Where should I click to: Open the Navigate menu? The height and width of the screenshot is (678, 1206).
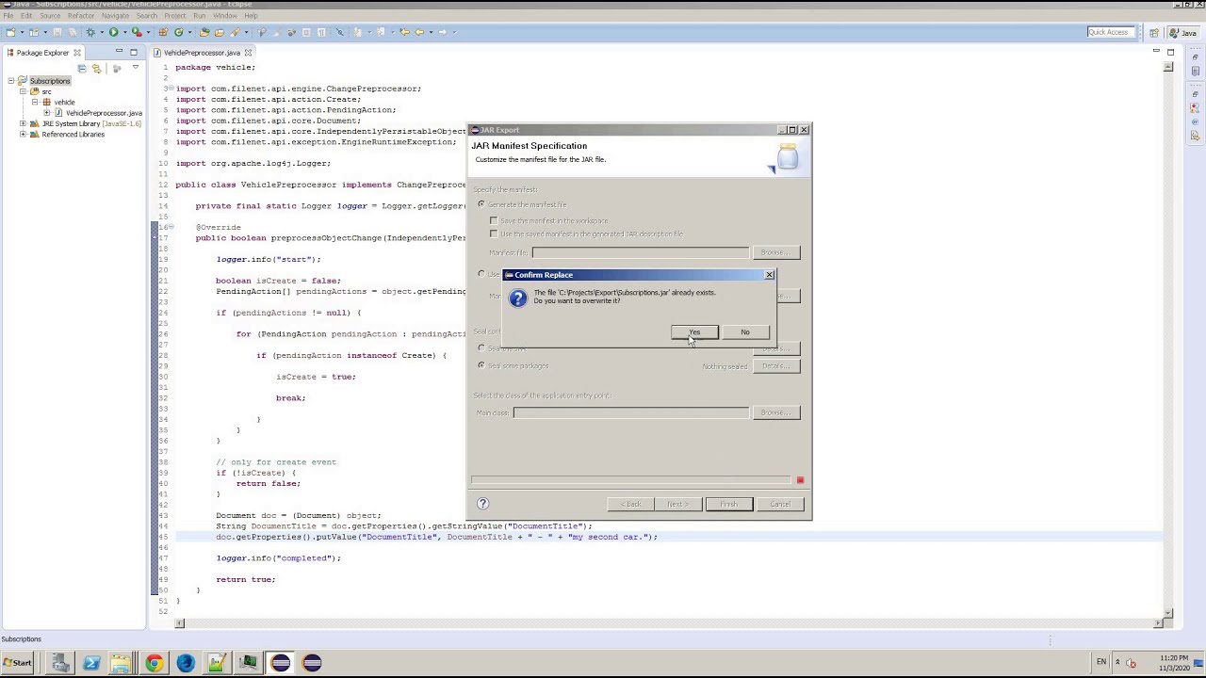115,16
